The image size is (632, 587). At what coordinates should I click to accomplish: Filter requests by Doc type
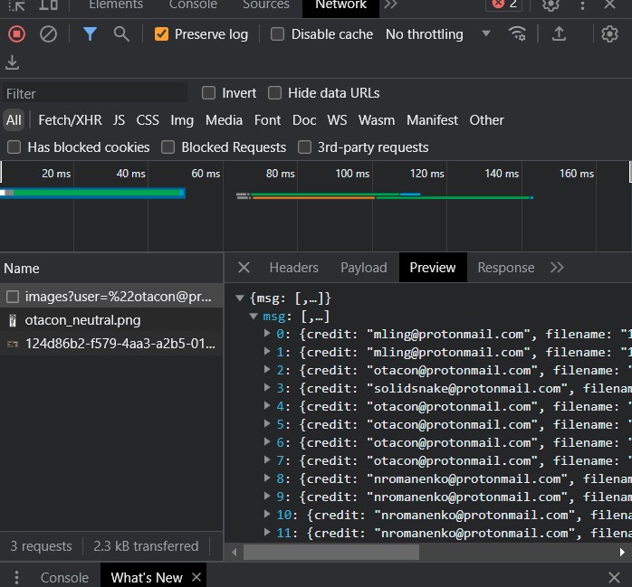pyautogui.click(x=304, y=120)
